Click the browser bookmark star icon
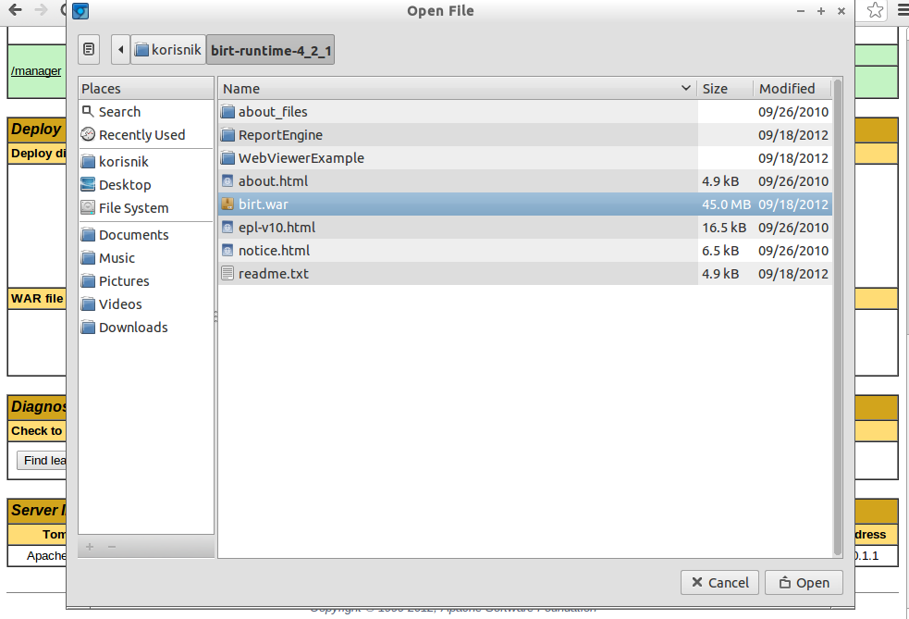This screenshot has width=909, height=619. pyautogui.click(x=876, y=10)
